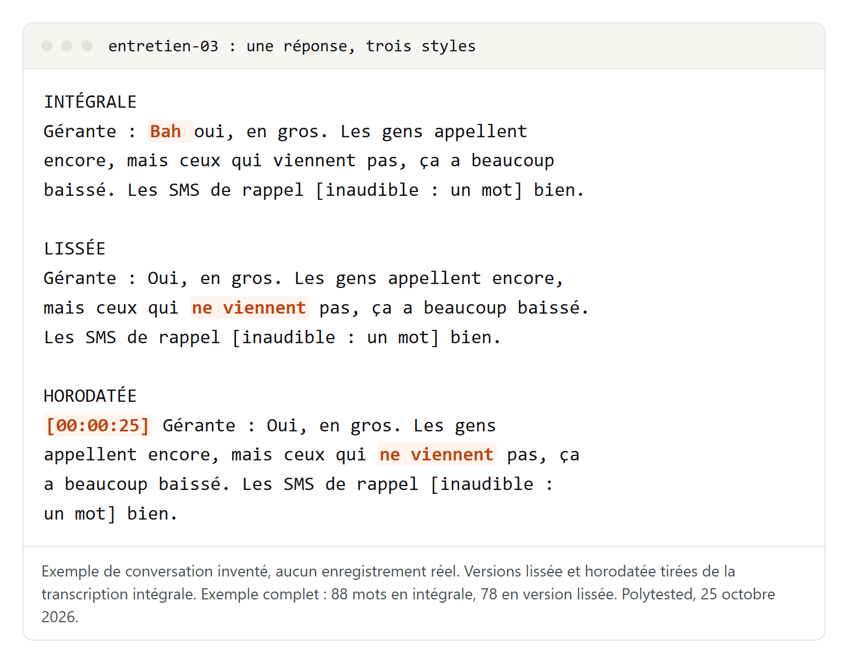Click "Exemple de conversation inventé" in the caption
This screenshot has width=848, height=663.
156,571
